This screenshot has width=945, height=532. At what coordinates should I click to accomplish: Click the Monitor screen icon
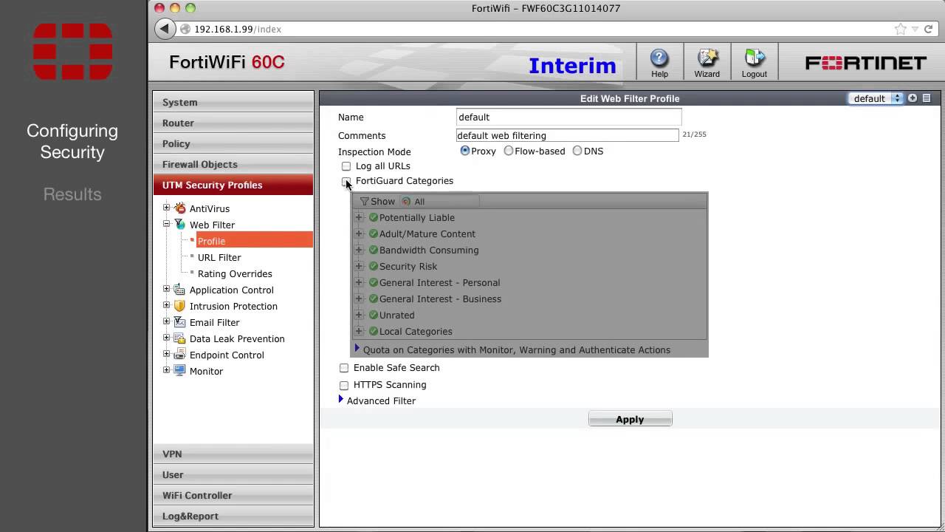pos(179,371)
